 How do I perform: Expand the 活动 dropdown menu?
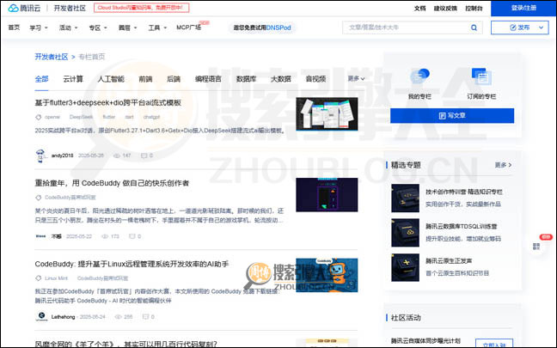68,27
